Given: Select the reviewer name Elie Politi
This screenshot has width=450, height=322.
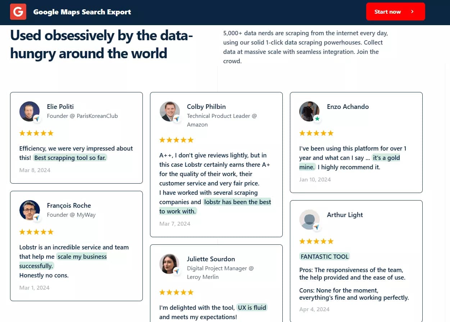Looking at the screenshot, I should tap(60, 107).
